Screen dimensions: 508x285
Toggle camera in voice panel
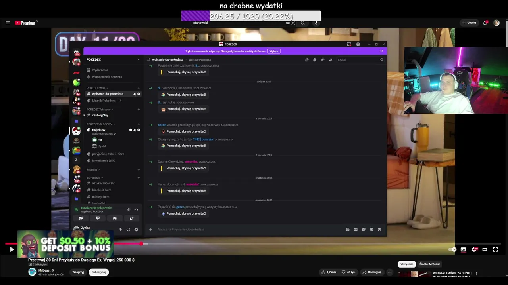[81, 218]
